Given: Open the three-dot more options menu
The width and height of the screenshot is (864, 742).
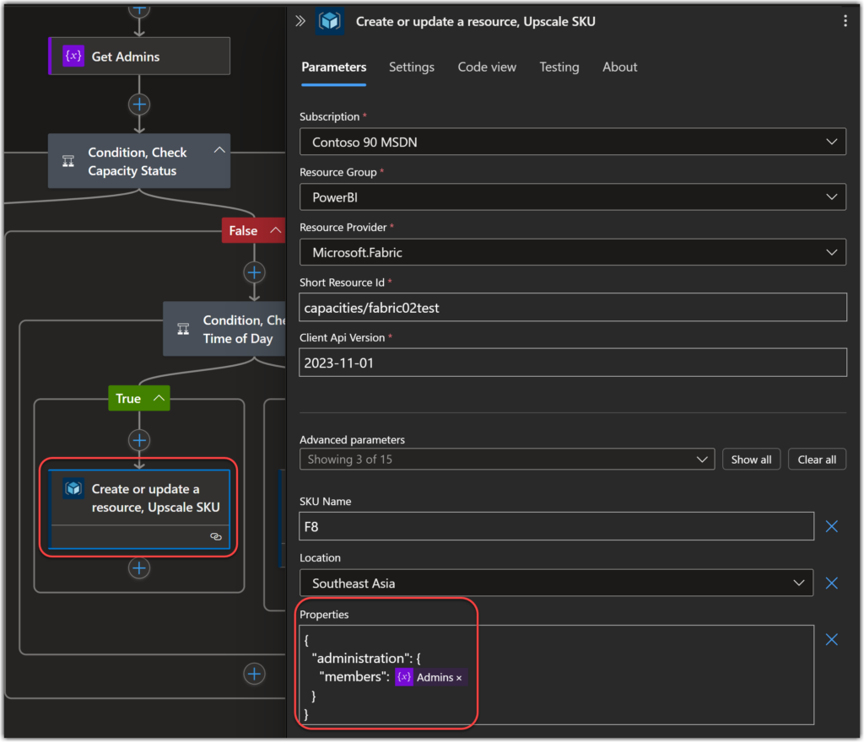Looking at the screenshot, I should click(x=845, y=21).
